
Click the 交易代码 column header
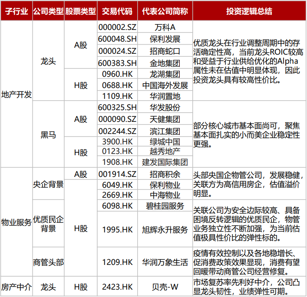[117, 11]
